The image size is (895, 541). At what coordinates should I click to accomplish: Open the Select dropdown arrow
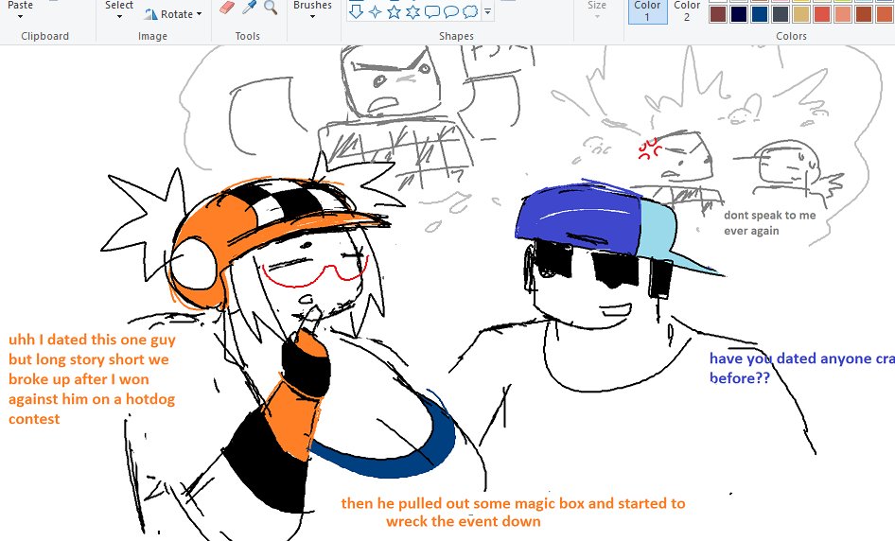118,16
